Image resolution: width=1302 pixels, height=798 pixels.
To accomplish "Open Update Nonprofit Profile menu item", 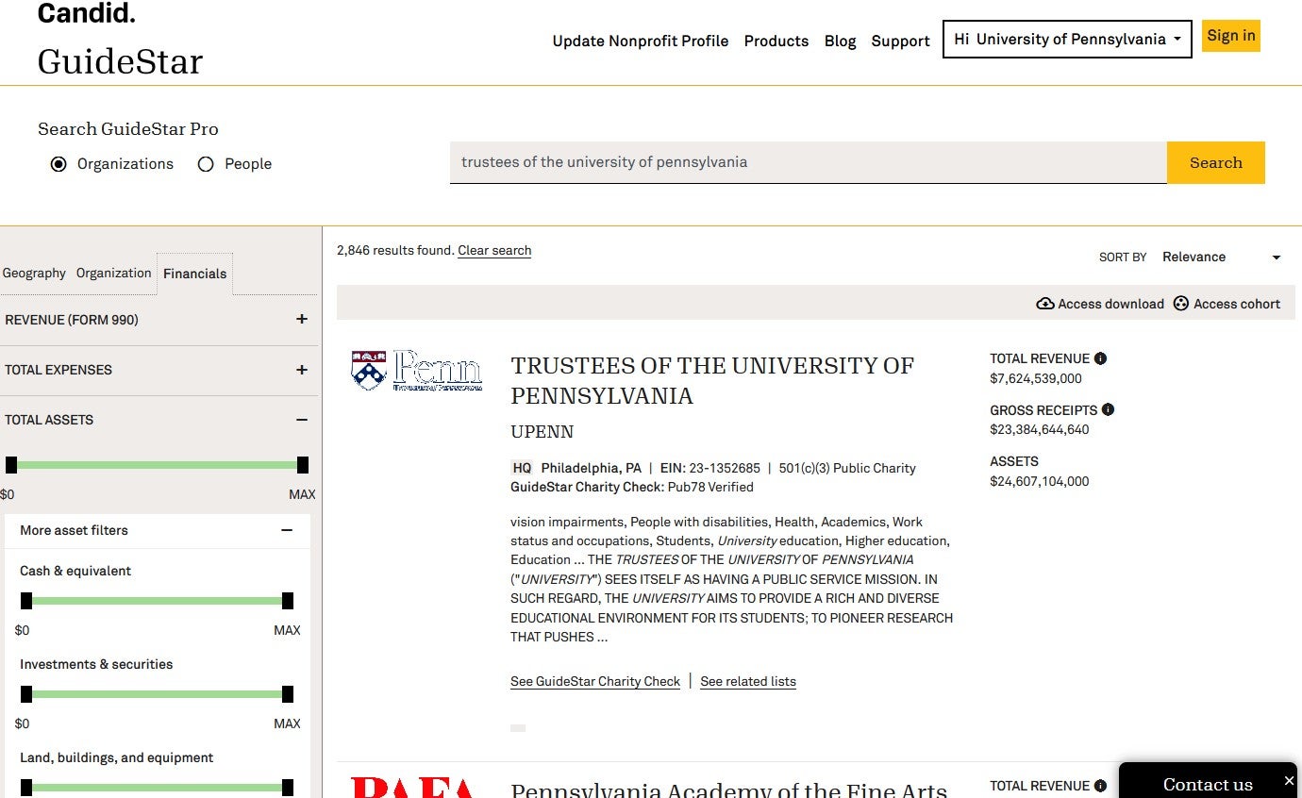I will (641, 42).
